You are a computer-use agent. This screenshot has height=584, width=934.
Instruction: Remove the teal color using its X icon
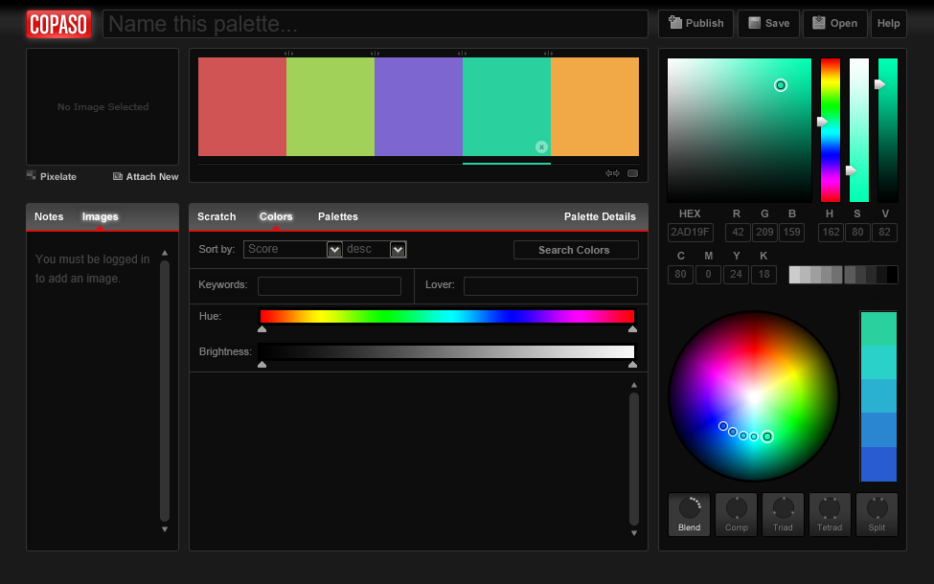541,146
